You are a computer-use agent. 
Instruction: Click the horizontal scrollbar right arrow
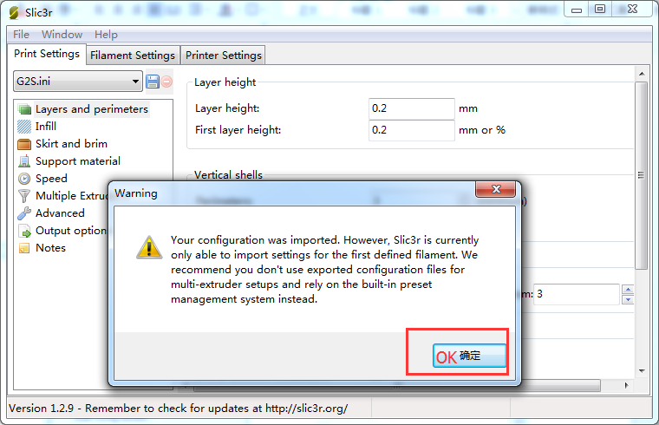click(626, 385)
